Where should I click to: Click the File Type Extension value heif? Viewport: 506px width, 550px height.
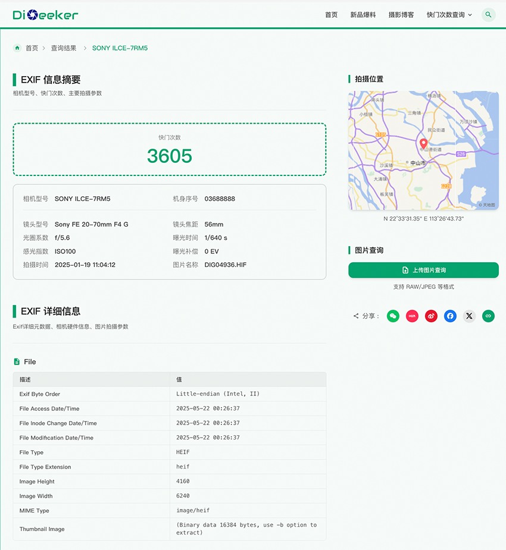click(x=183, y=467)
